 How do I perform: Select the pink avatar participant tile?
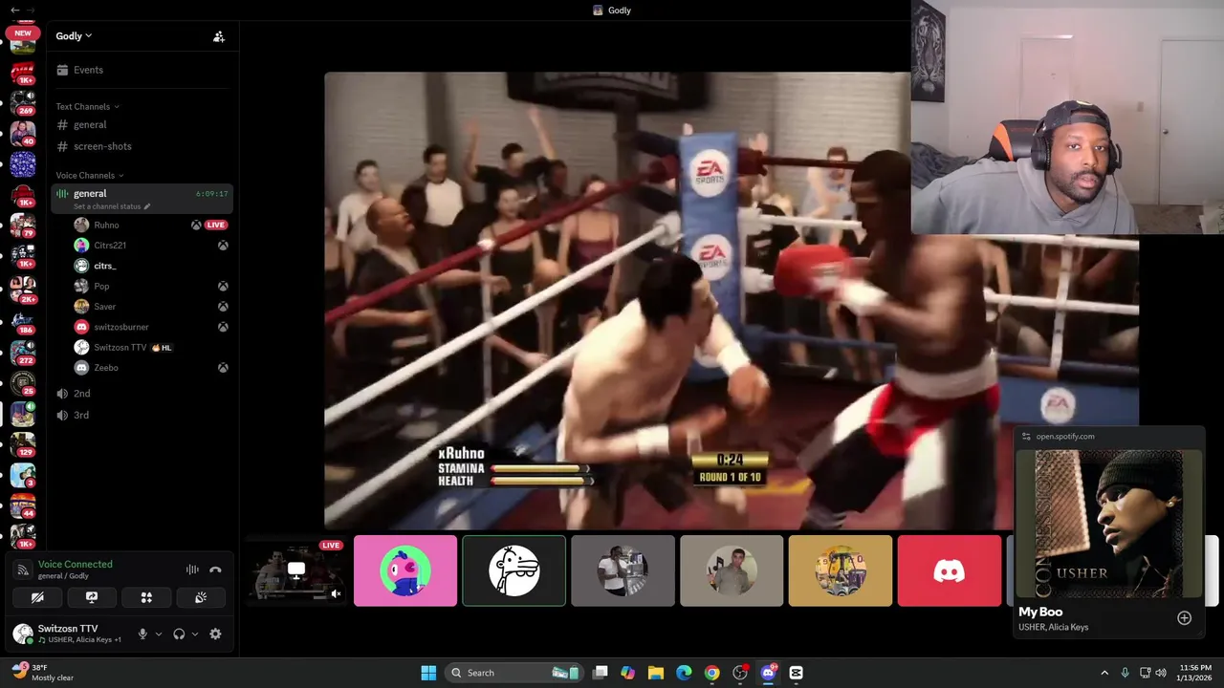[405, 570]
